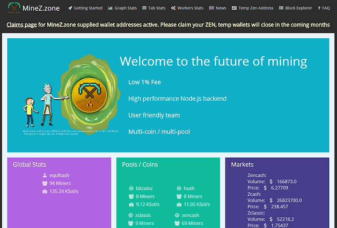Screen dimensions: 337x228
Task: Click the Multi-coin / multi-pool text
Action: click(x=159, y=131)
